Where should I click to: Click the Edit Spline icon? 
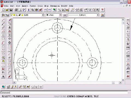16,87
